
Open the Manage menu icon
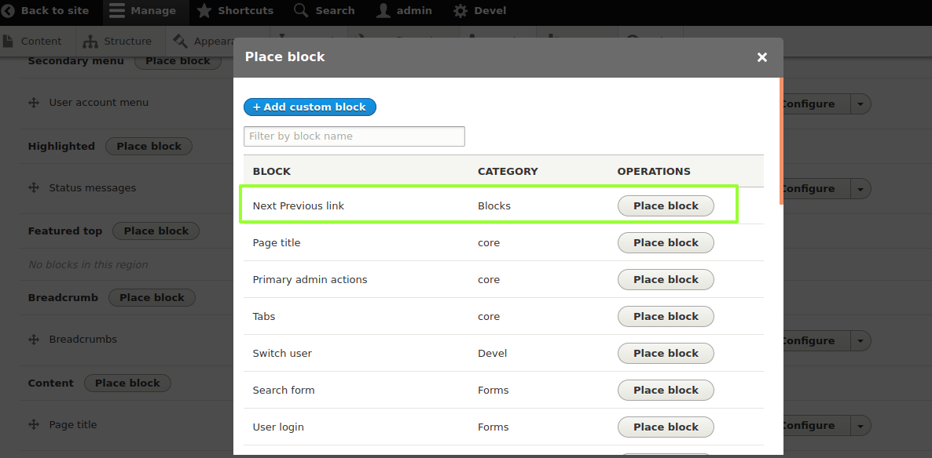coord(116,11)
